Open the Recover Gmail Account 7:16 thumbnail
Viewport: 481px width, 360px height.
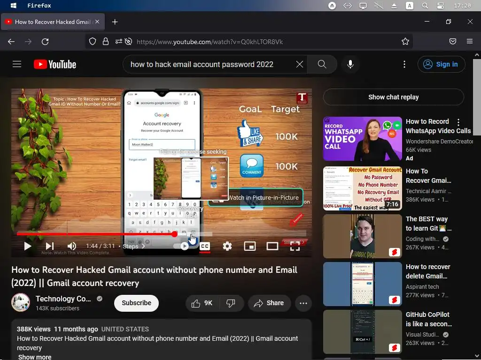363,188
